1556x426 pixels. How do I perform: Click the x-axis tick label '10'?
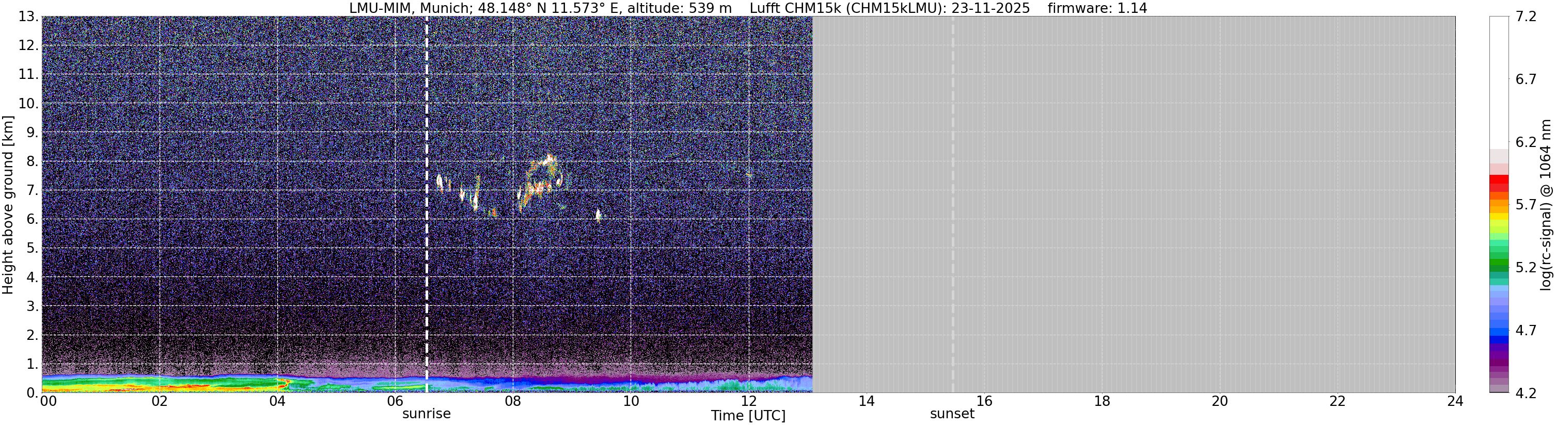pos(631,401)
